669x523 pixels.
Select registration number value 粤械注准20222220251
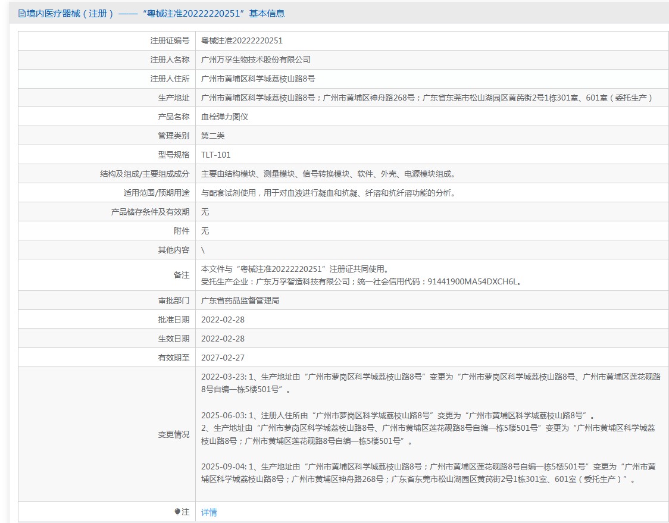click(x=242, y=40)
